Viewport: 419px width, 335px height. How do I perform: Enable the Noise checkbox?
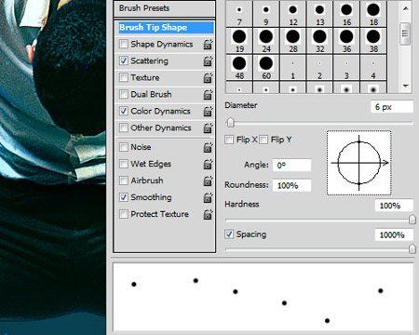pos(124,147)
